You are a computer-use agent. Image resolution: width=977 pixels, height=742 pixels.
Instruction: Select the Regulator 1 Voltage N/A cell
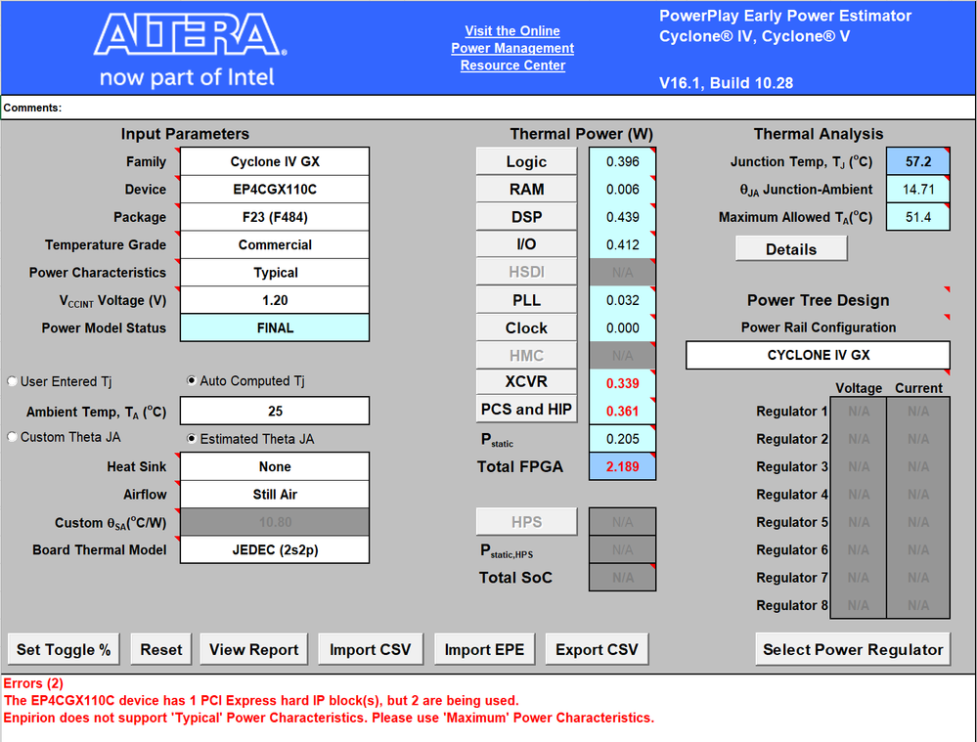pos(859,412)
